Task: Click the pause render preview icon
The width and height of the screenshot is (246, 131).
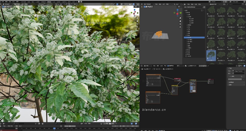Action: [138, 4]
